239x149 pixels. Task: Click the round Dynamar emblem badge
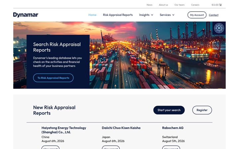click(219, 28)
